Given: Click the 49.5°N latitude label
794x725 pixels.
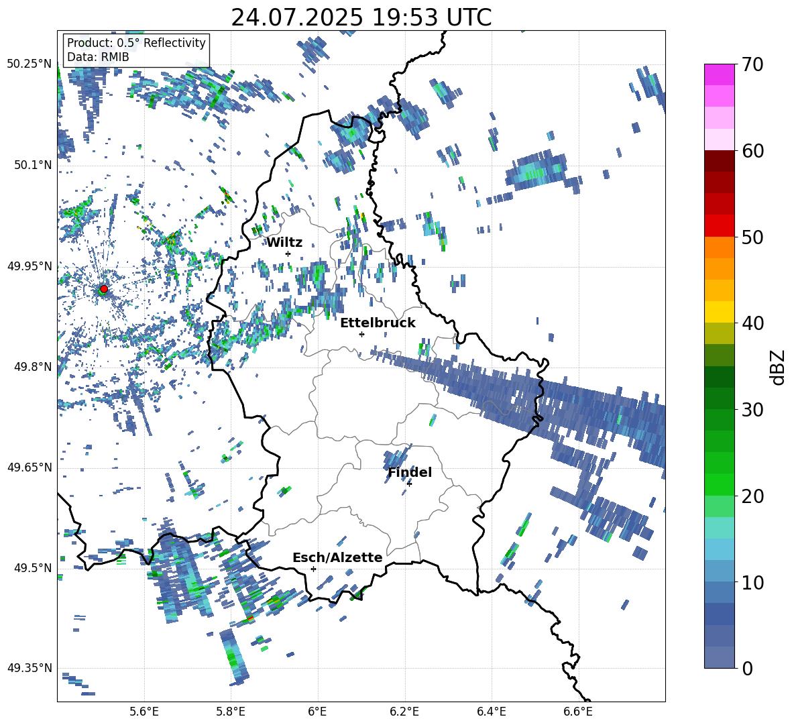Looking at the screenshot, I should coord(32,567).
